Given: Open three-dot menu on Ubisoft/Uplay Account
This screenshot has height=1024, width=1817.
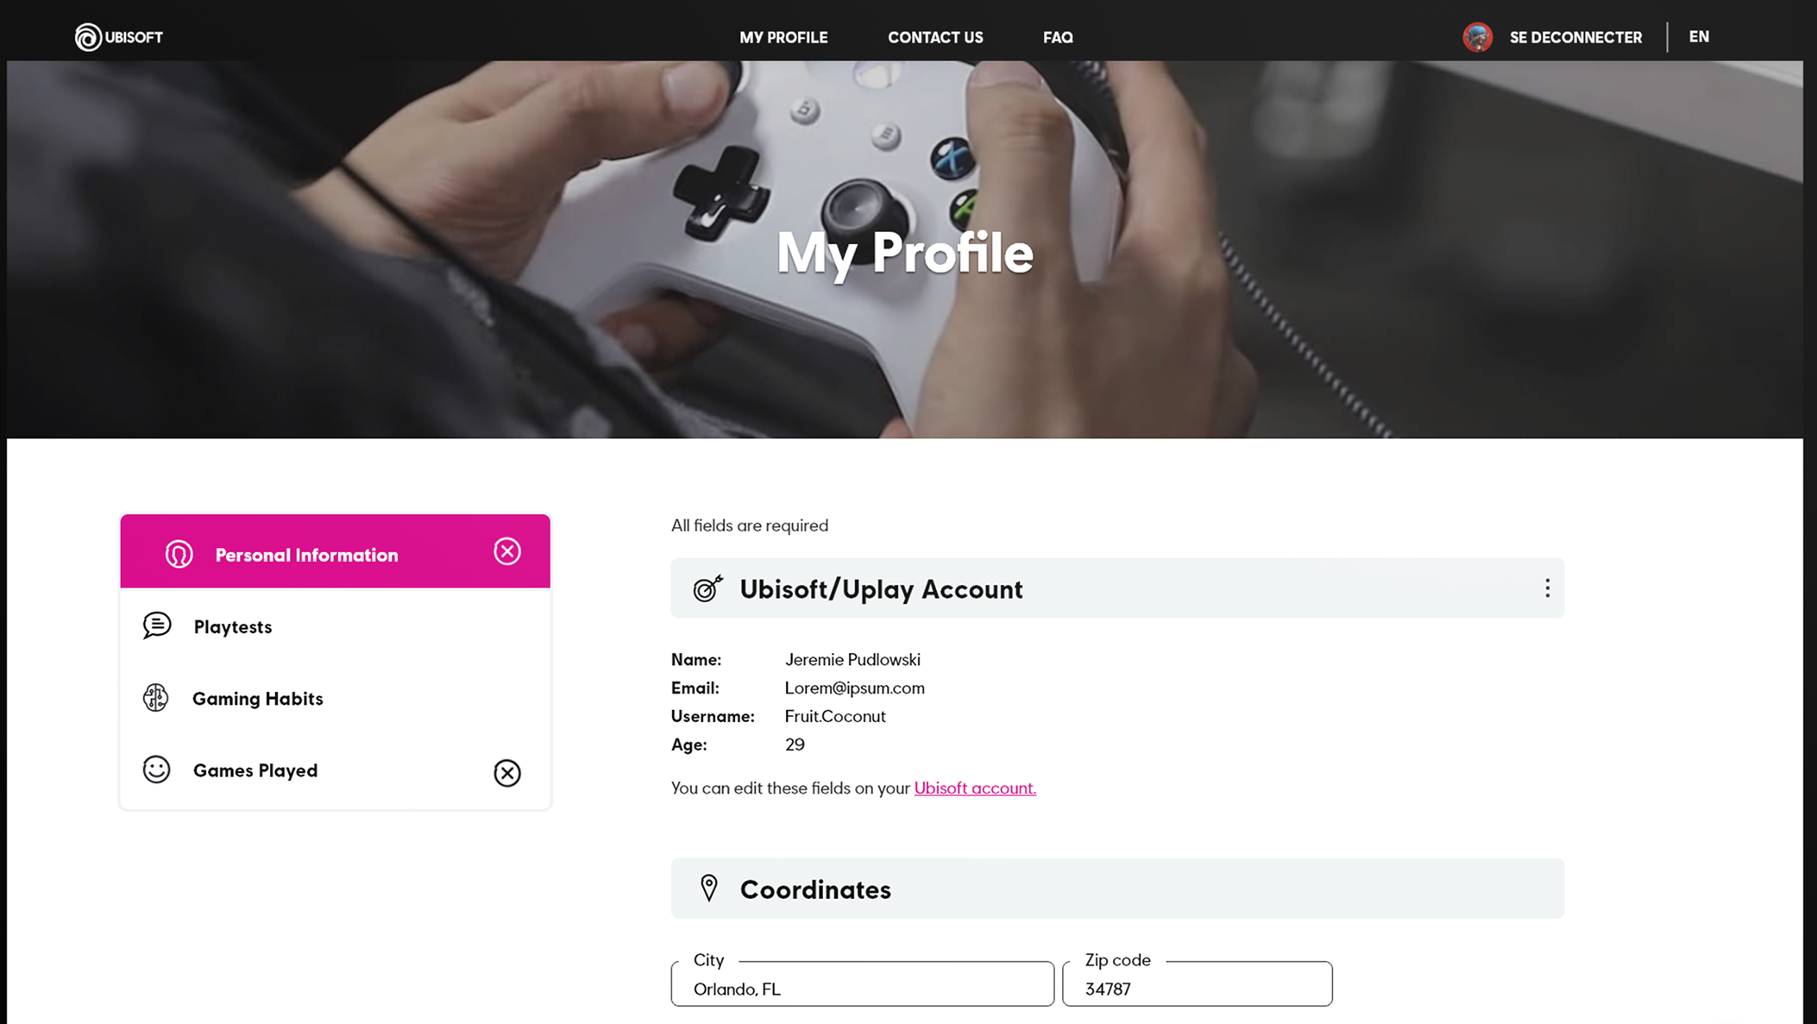Looking at the screenshot, I should point(1547,588).
